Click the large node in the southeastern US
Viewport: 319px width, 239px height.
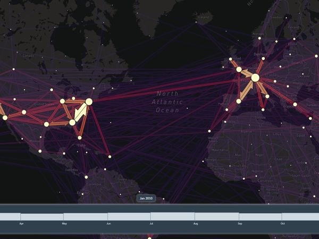click(x=72, y=123)
